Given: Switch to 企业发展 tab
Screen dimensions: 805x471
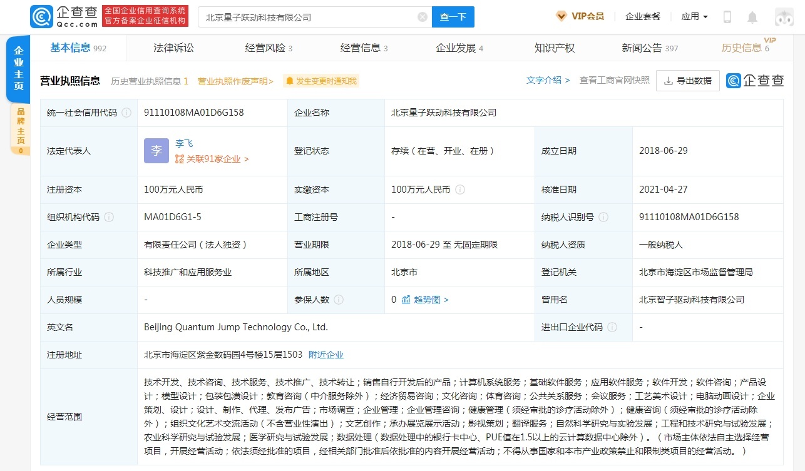Looking at the screenshot, I should (x=459, y=48).
